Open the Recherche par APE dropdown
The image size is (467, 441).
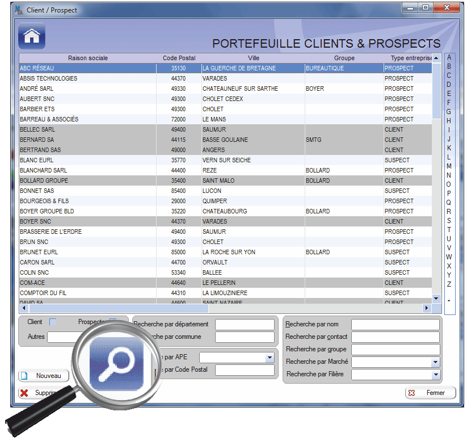point(270,357)
